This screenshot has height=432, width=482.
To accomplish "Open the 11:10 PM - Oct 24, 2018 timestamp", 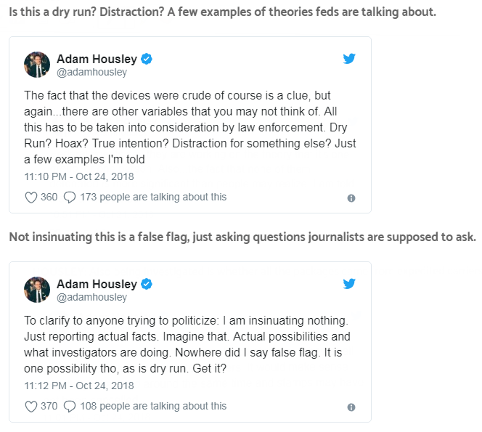I will point(79,176).
